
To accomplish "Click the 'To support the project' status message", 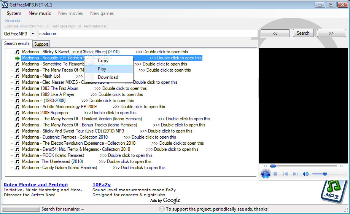I will [217, 209].
